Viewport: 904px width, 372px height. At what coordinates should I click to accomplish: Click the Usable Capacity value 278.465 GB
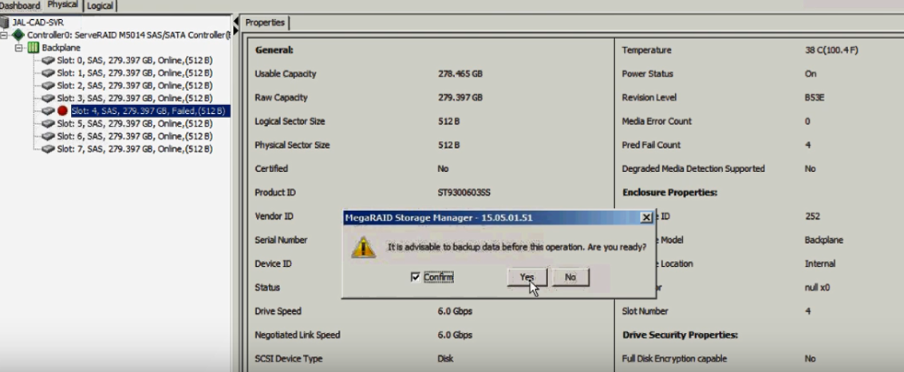[x=460, y=74]
